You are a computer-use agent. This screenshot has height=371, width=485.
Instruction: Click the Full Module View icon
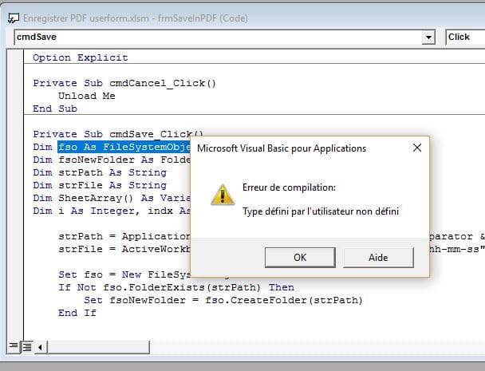tap(26, 346)
